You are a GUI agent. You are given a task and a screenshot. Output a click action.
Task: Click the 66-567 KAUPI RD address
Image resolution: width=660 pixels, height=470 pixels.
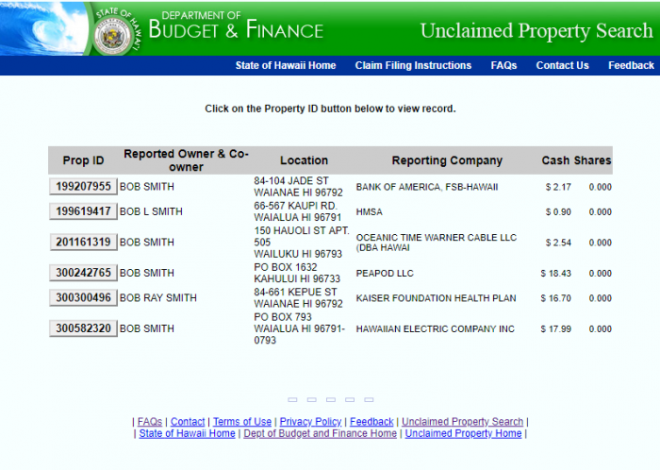(298, 211)
